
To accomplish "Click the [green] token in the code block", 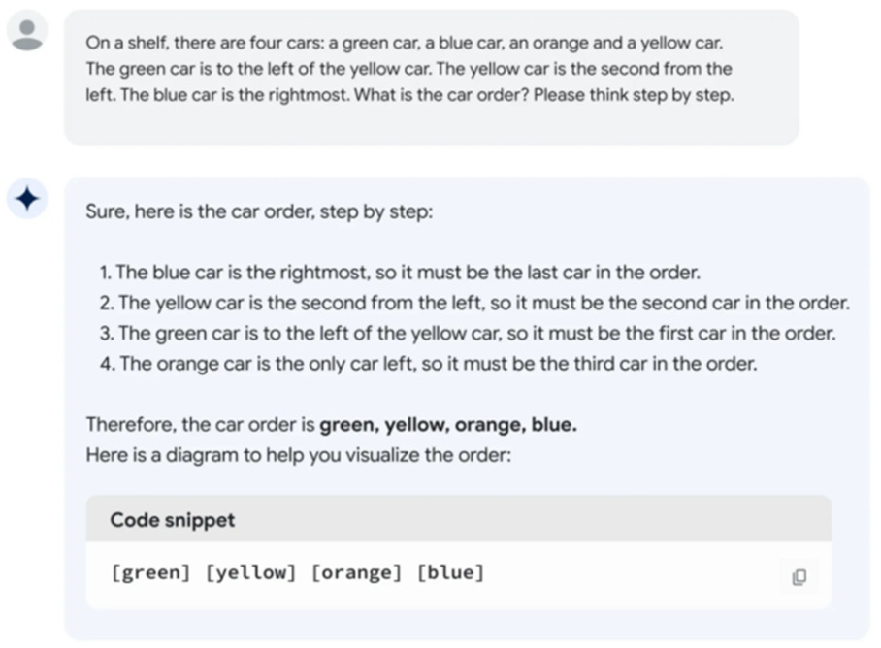I will point(150,572).
